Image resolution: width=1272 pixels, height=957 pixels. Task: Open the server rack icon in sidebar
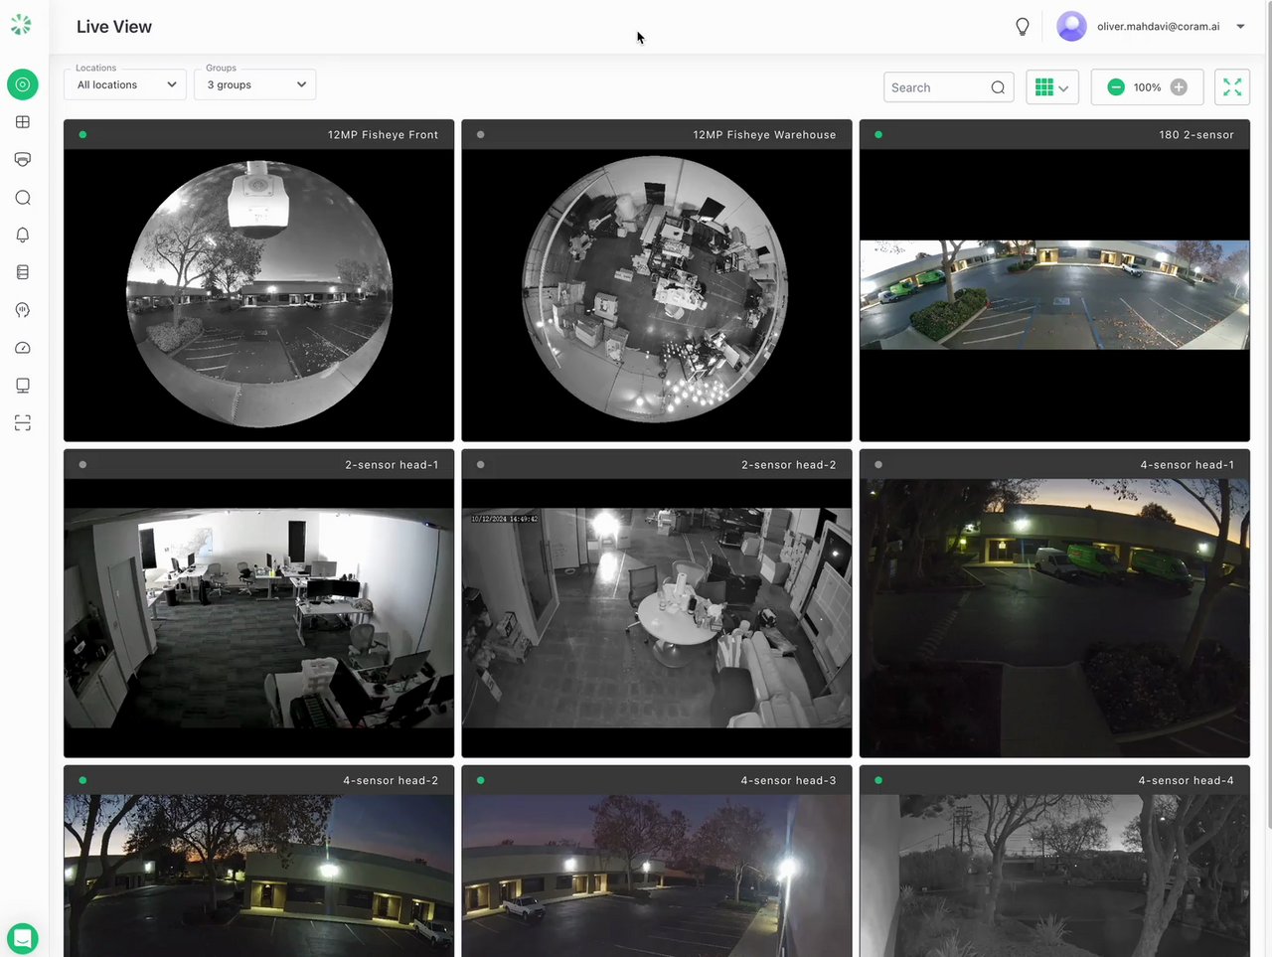pyautogui.click(x=23, y=272)
